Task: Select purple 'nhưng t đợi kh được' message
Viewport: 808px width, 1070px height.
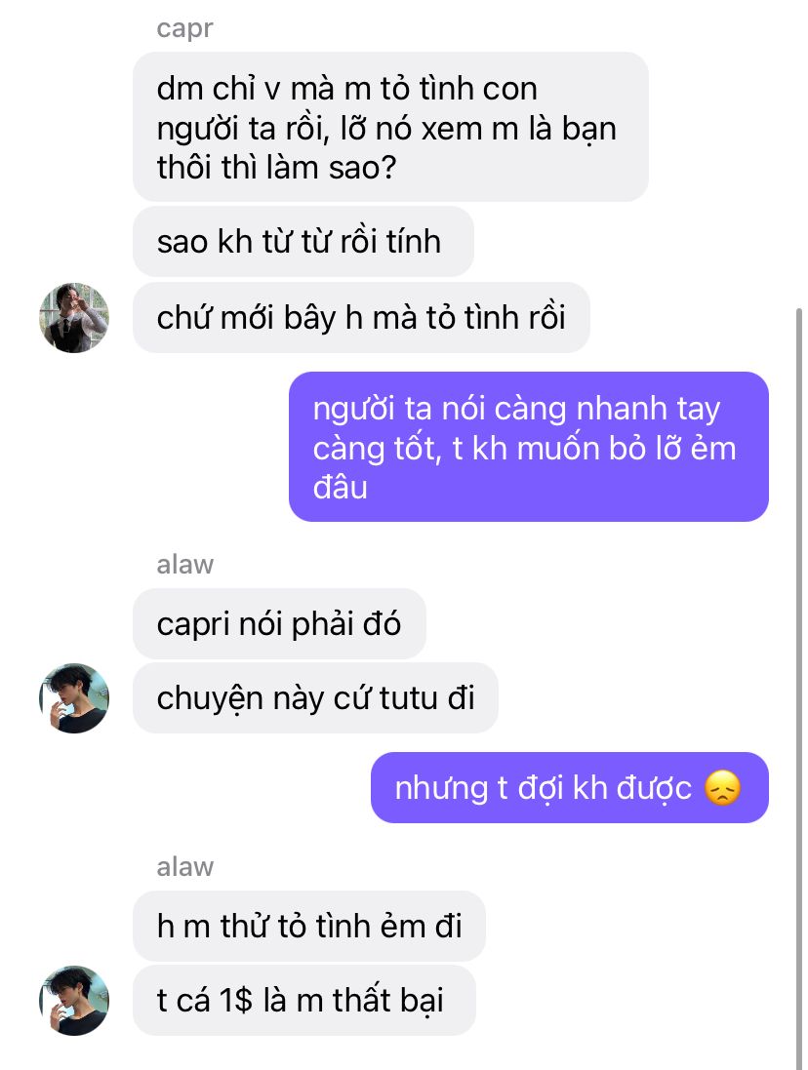Action: 569,787
